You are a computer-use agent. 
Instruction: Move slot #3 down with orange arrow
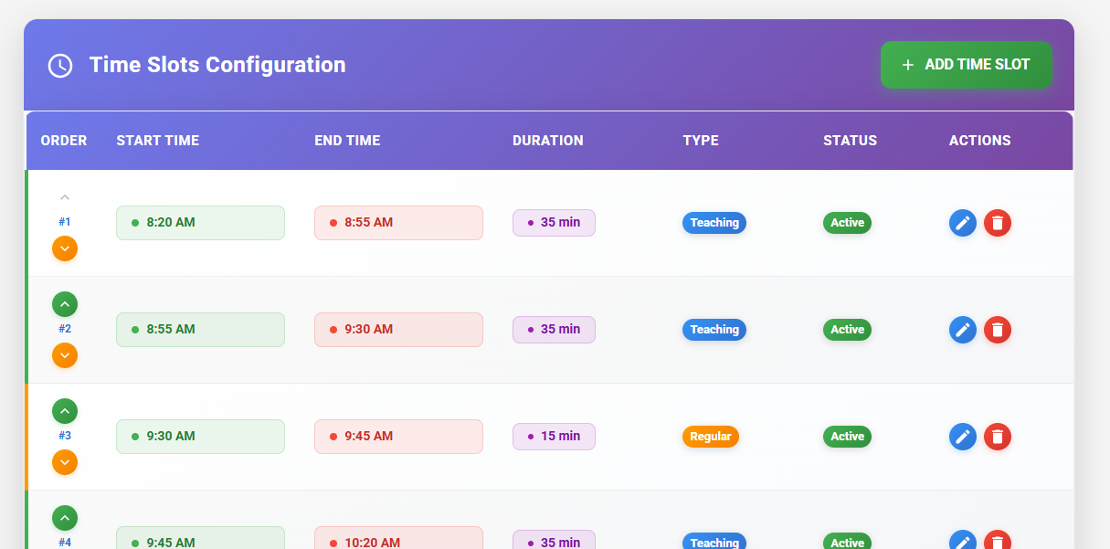click(x=64, y=462)
